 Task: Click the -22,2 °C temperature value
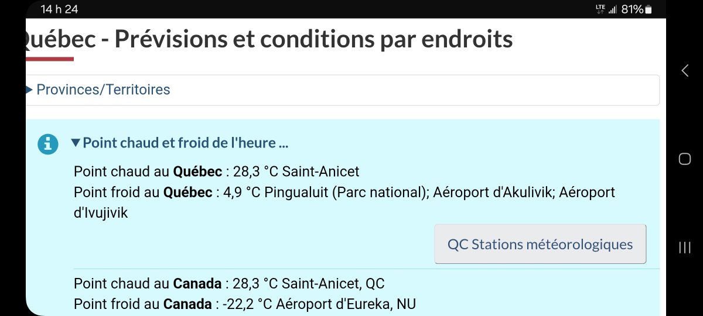pos(240,304)
